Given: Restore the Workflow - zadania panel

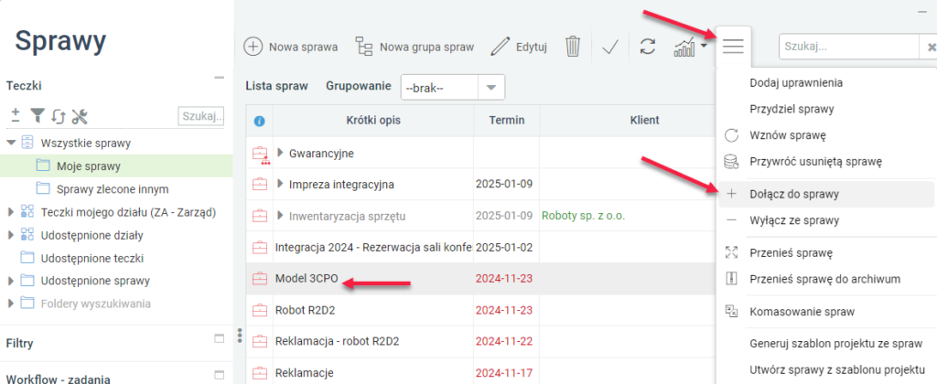Looking at the screenshot, I should coord(220,376).
